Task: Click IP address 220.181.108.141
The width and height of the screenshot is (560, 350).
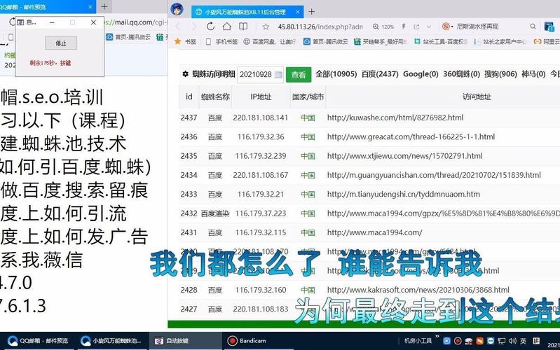Action: (x=260, y=118)
